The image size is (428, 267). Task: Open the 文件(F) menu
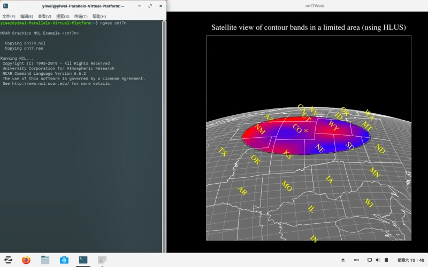point(9,16)
